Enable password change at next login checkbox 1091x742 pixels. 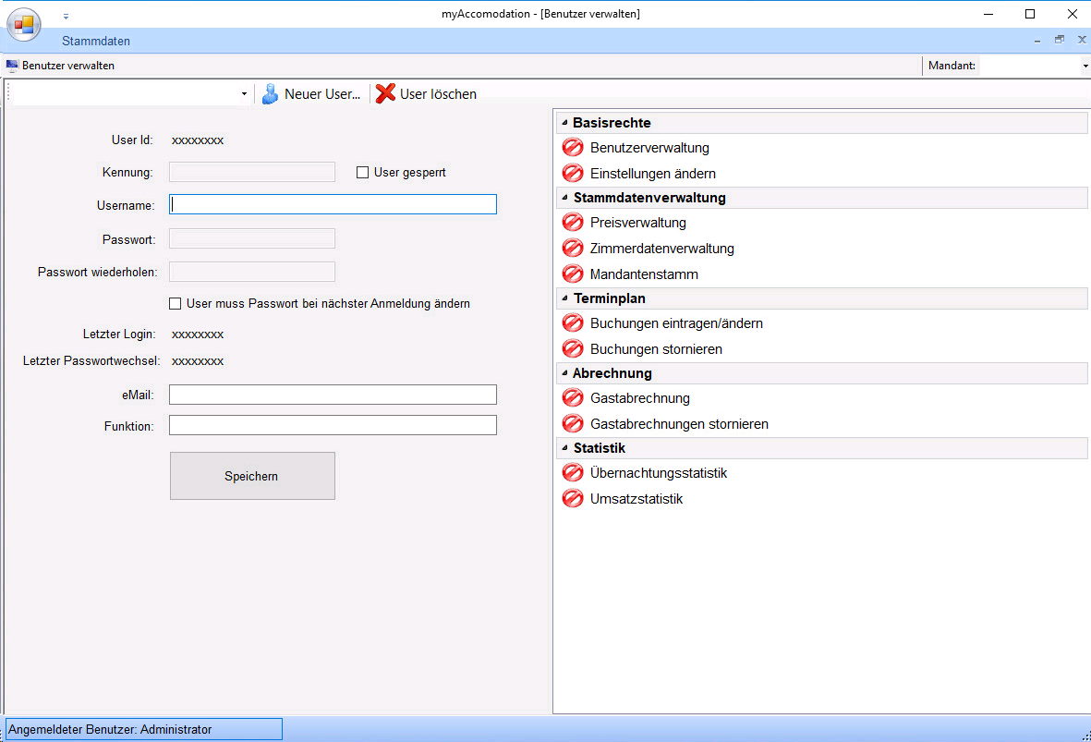176,303
